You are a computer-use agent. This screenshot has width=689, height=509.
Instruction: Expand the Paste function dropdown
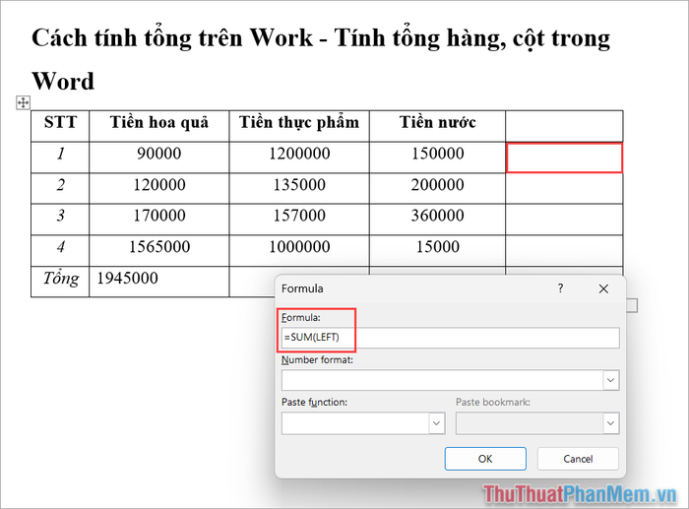click(436, 422)
